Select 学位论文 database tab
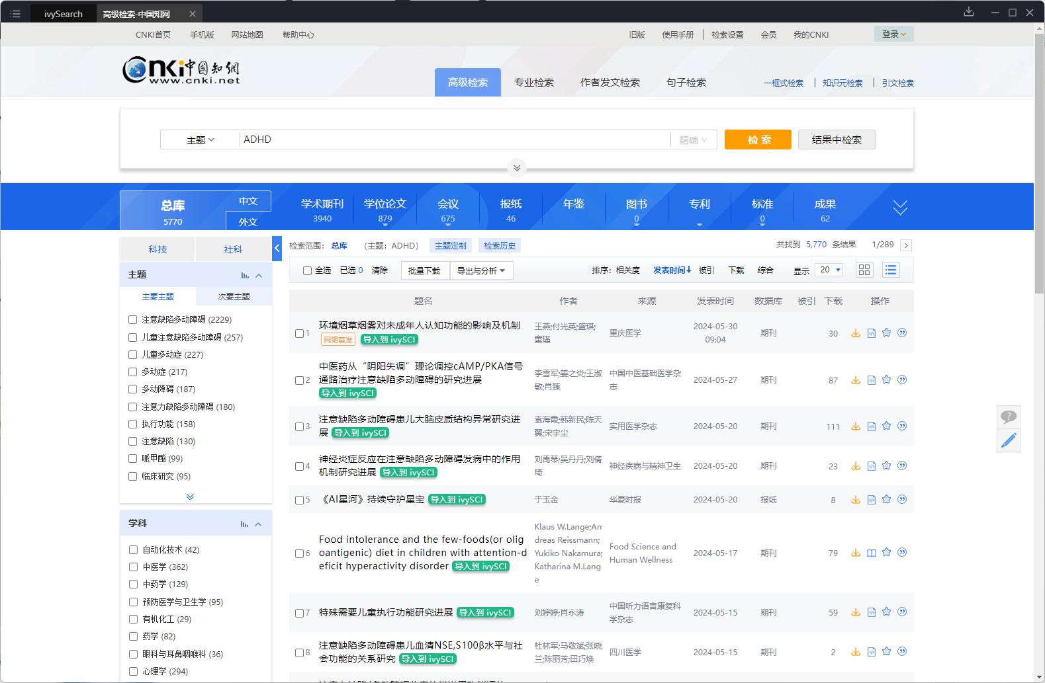 click(385, 210)
